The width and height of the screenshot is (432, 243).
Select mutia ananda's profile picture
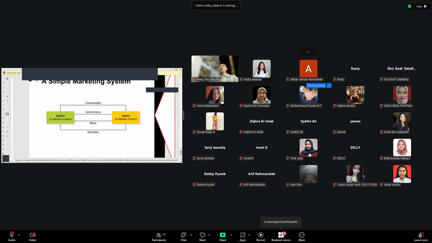(x=261, y=69)
